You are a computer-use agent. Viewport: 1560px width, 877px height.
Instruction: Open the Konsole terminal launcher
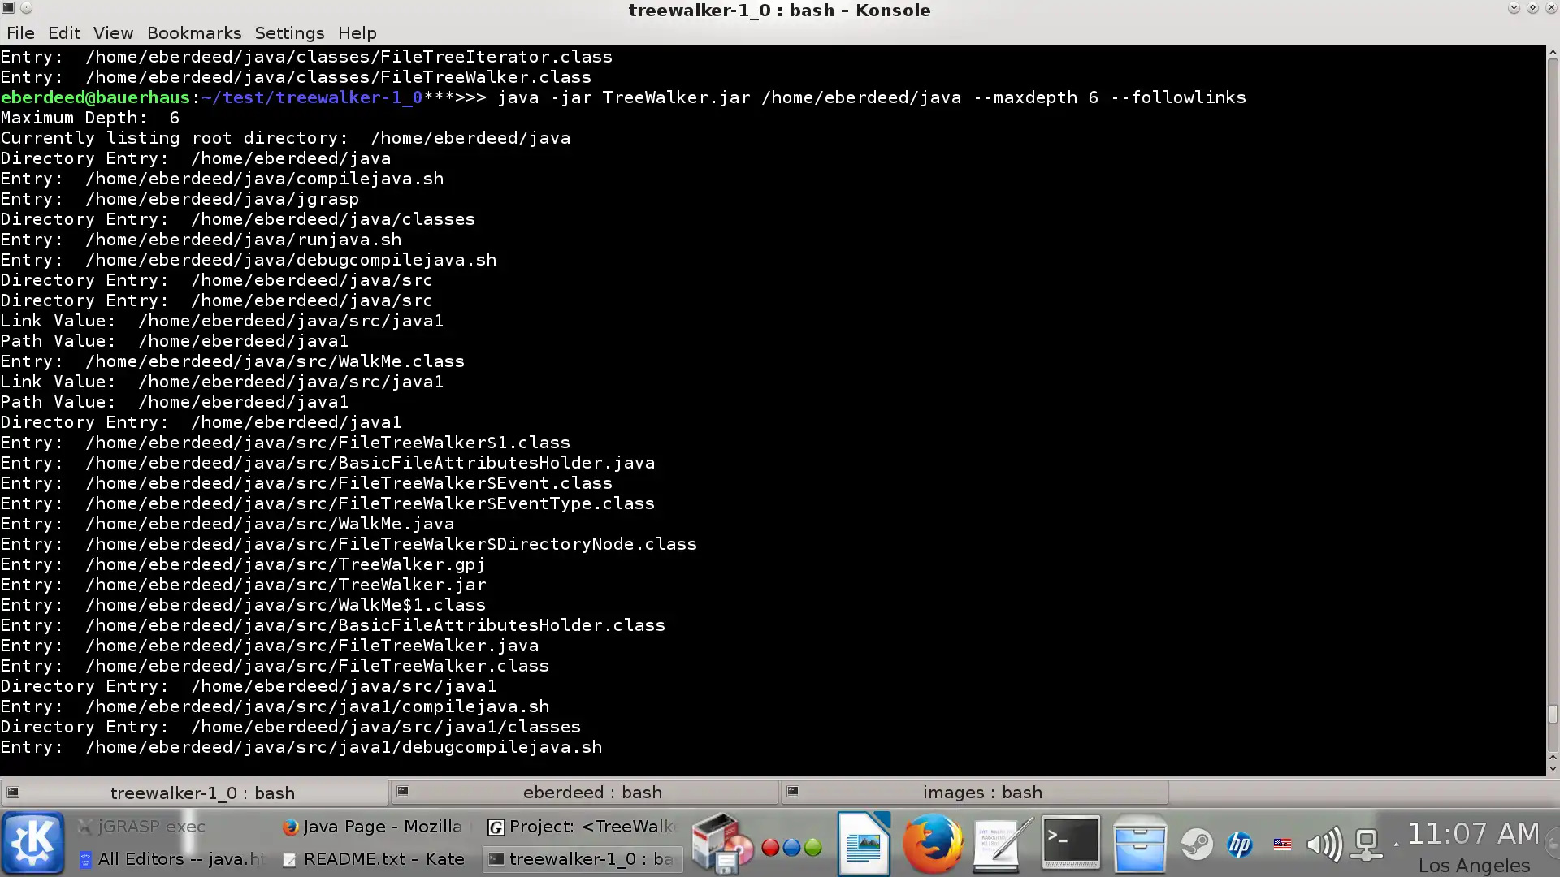pyautogui.click(x=1070, y=841)
